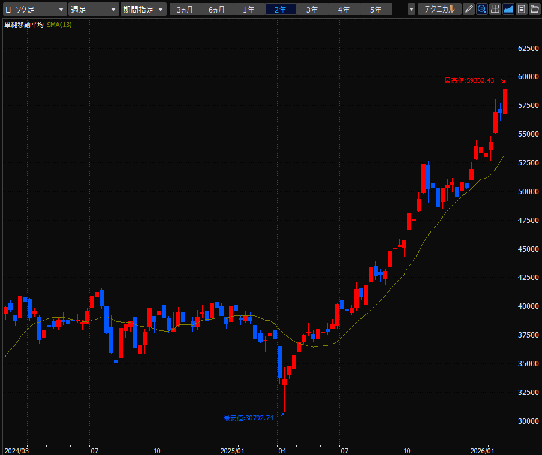Expand the small arrow dropdown beside テクニカル

click(411, 10)
